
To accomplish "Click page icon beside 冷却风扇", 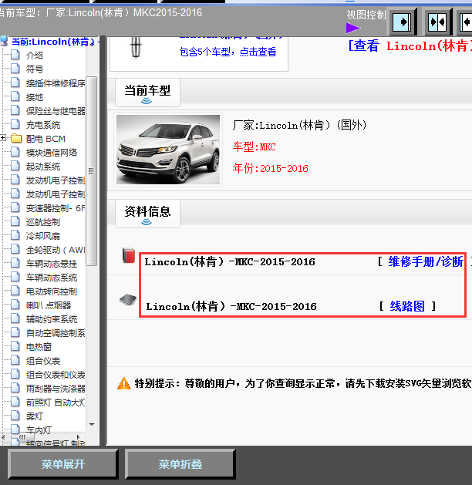I will (15, 236).
